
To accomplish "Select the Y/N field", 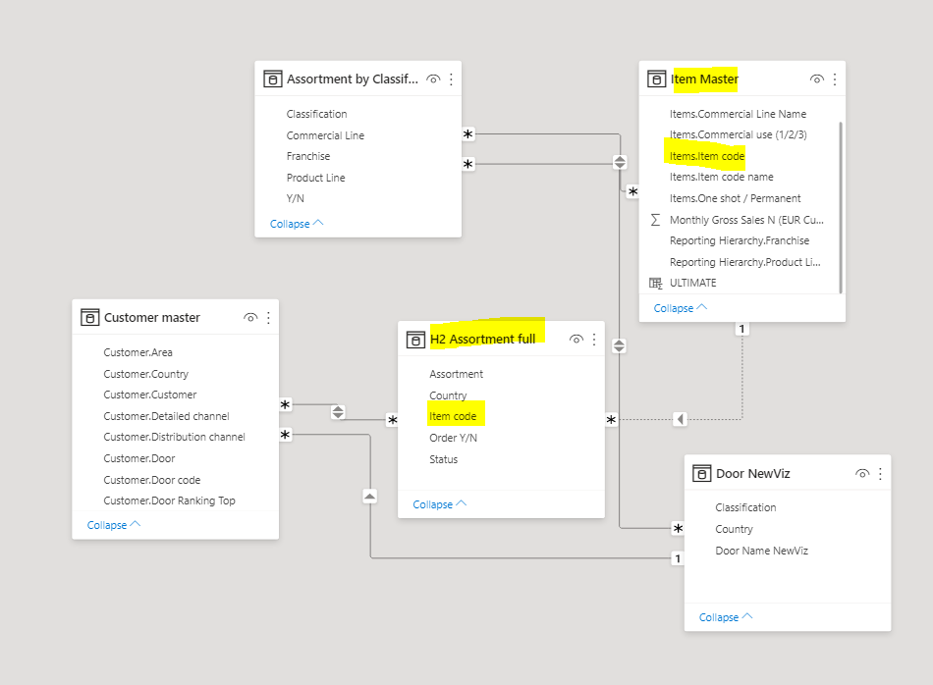I will tap(296, 198).
